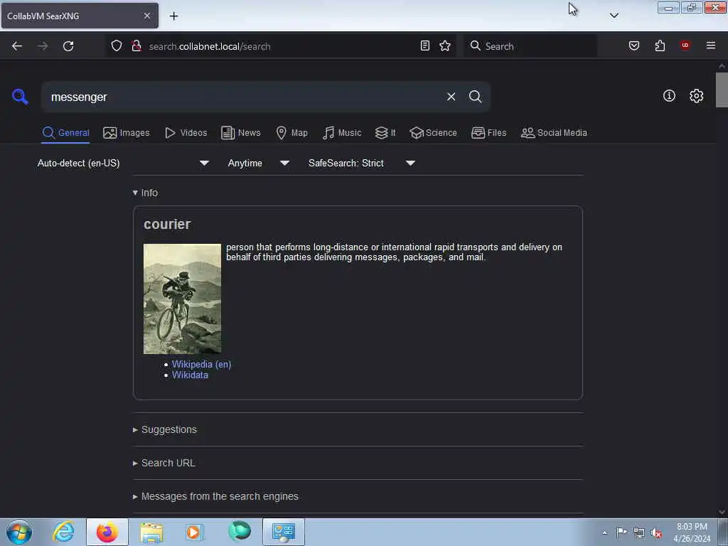Go back with browser back arrow
This screenshot has width=728, height=546.
point(17,46)
